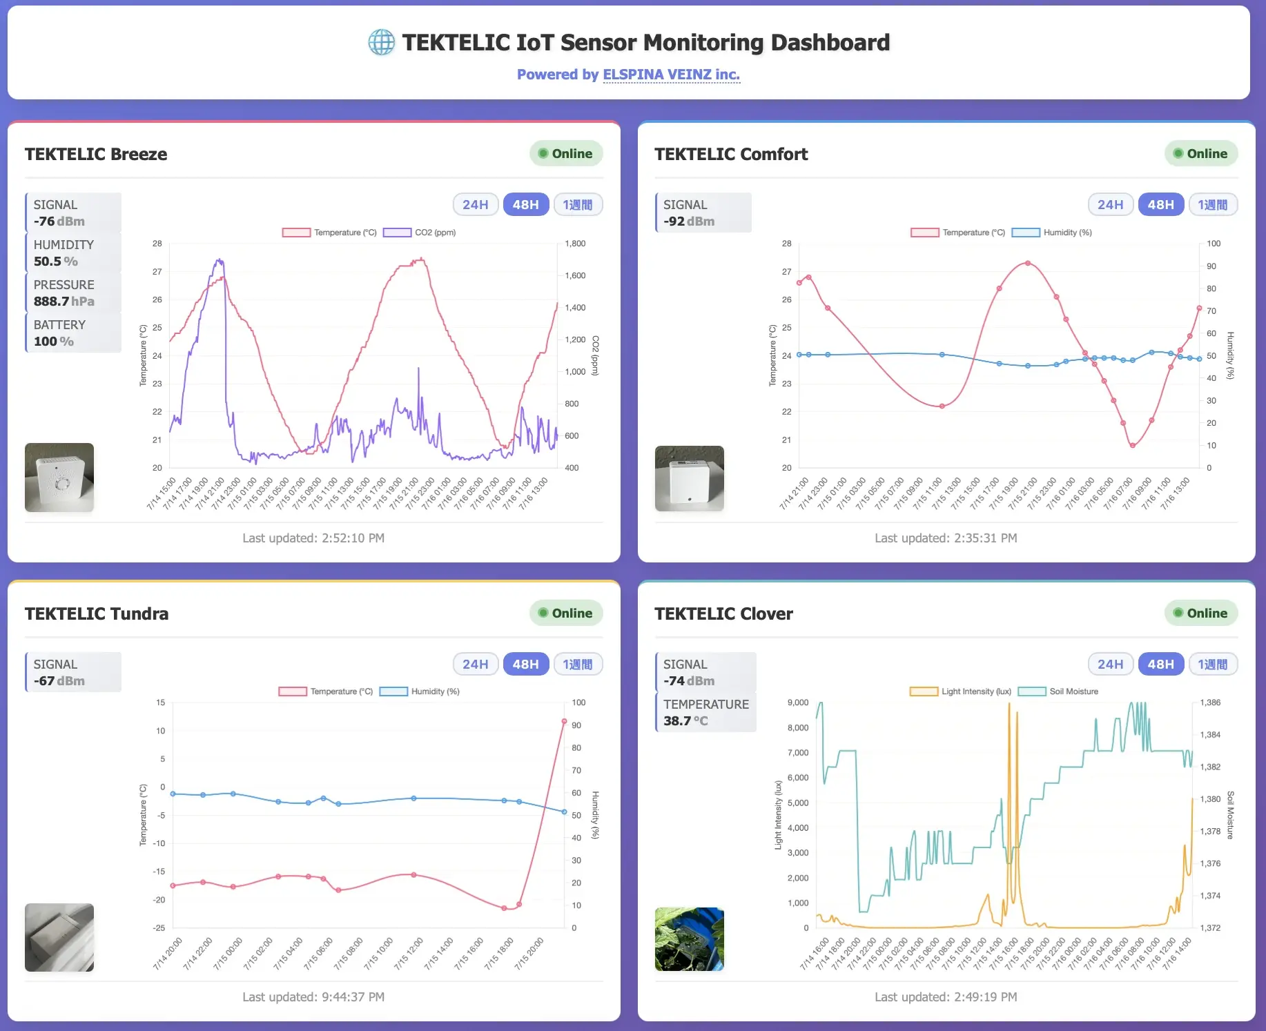The image size is (1266, 1031).
Task: Click the TEKTELIC Comfort card title
Action: point(731,154)
